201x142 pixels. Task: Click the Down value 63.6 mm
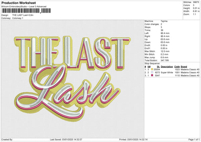(165, 42)
